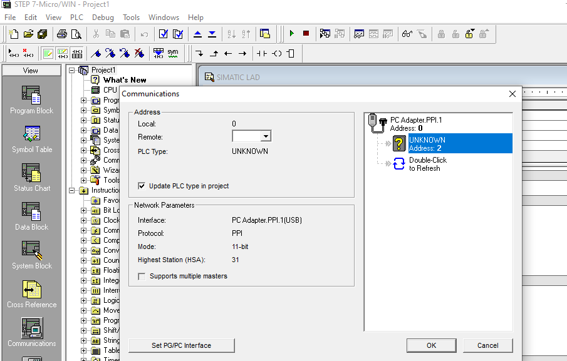Click the Print icon in toolbar
This screenshot has height=361, width=567.
pos(62,34)
